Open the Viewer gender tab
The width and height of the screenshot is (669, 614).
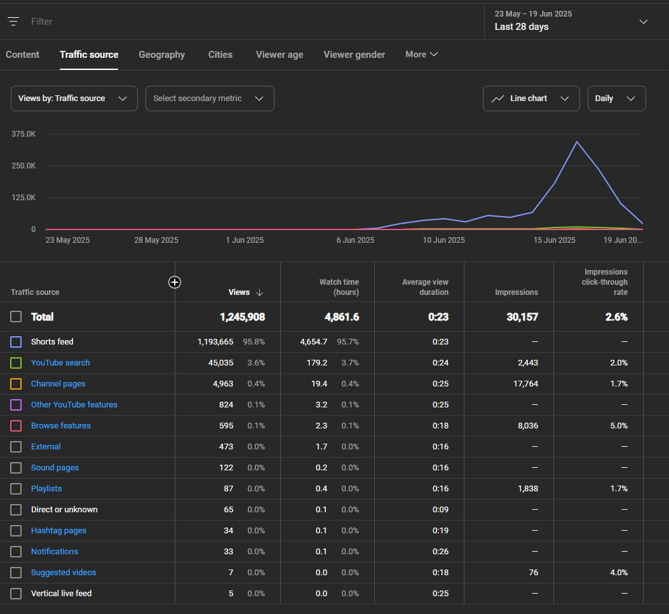354,55
